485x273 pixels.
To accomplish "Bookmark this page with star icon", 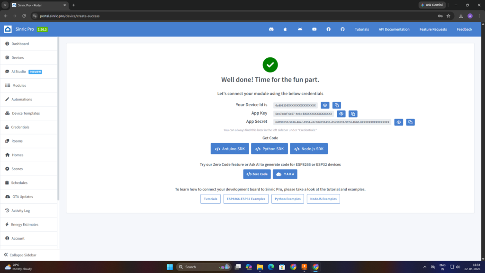I will 448,16.
